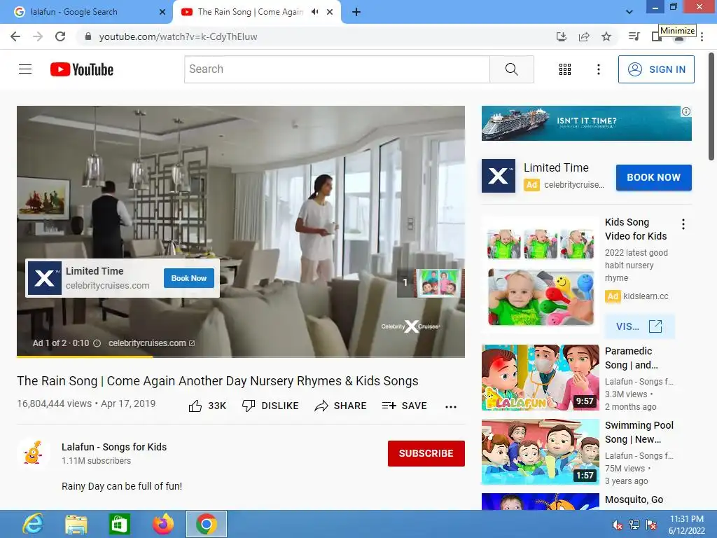Launch Firefox from taskbar
This screenshot has height=538, width=717.
pyautogui.click(x=162, y=524)
